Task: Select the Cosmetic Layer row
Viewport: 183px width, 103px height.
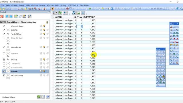Action: coord(25,26)
